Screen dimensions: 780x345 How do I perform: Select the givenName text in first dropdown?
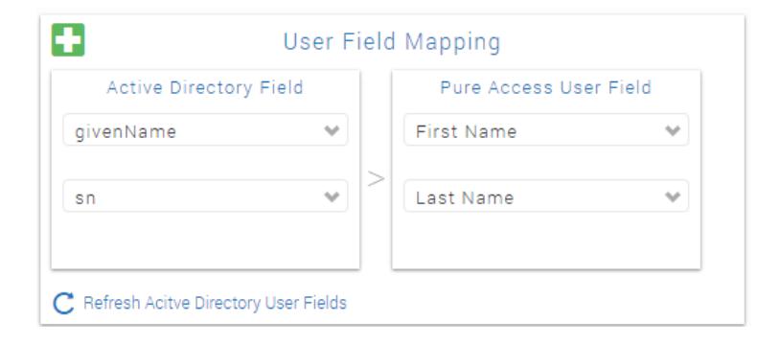126,131
